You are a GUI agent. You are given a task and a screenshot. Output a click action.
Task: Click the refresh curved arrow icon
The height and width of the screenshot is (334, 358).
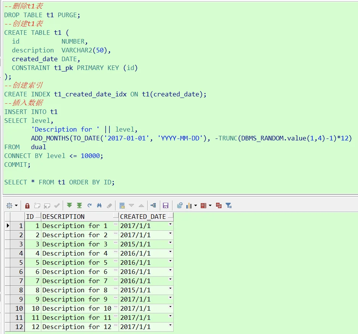coord(89,205)
